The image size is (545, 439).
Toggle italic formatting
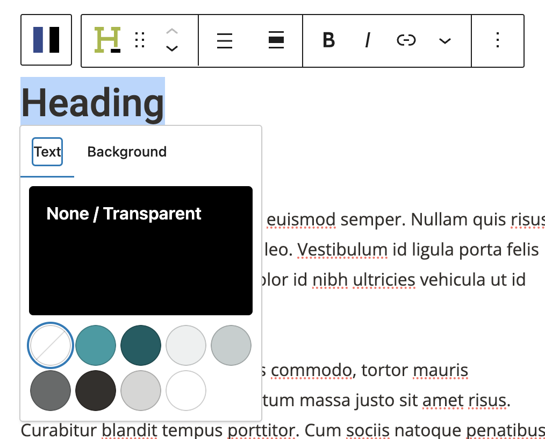368,40
